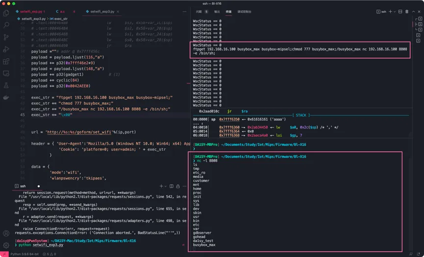Click dalsy_test entry in terminal listing
The image size is (424, 257).
tap(203, 241)
